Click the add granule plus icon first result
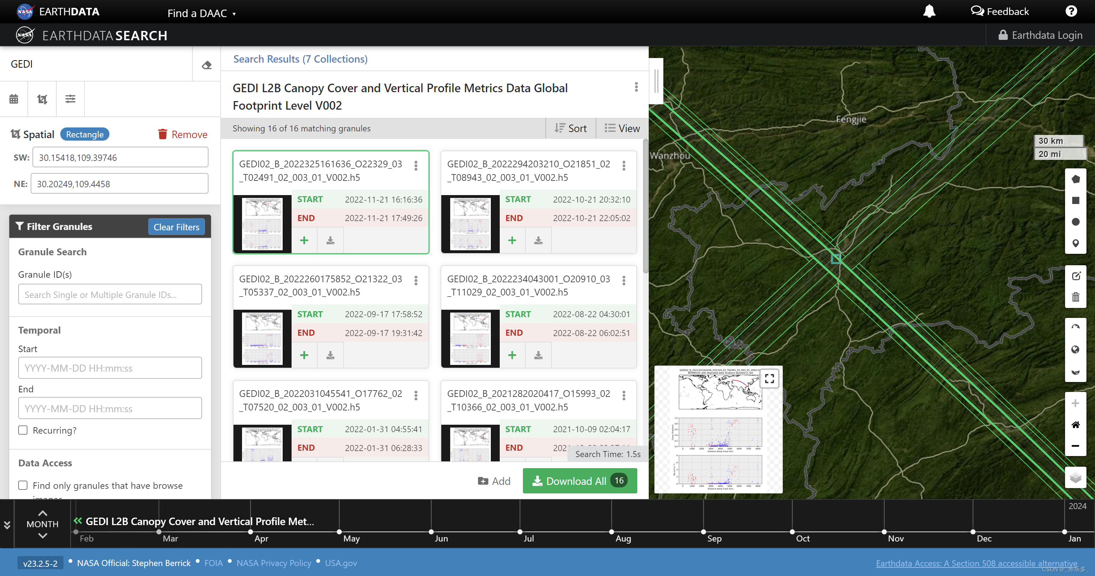Viewport: 1095px width, 576px height. 303,240
